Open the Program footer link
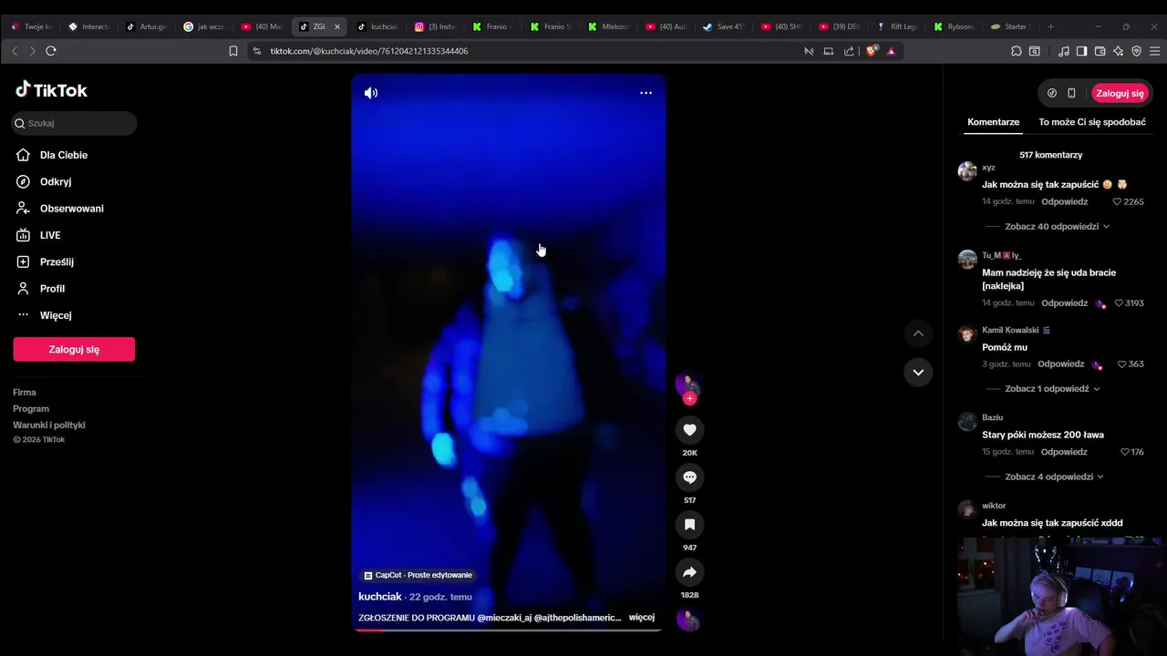This screenshot has height=656, width=1167. point(31,409)
